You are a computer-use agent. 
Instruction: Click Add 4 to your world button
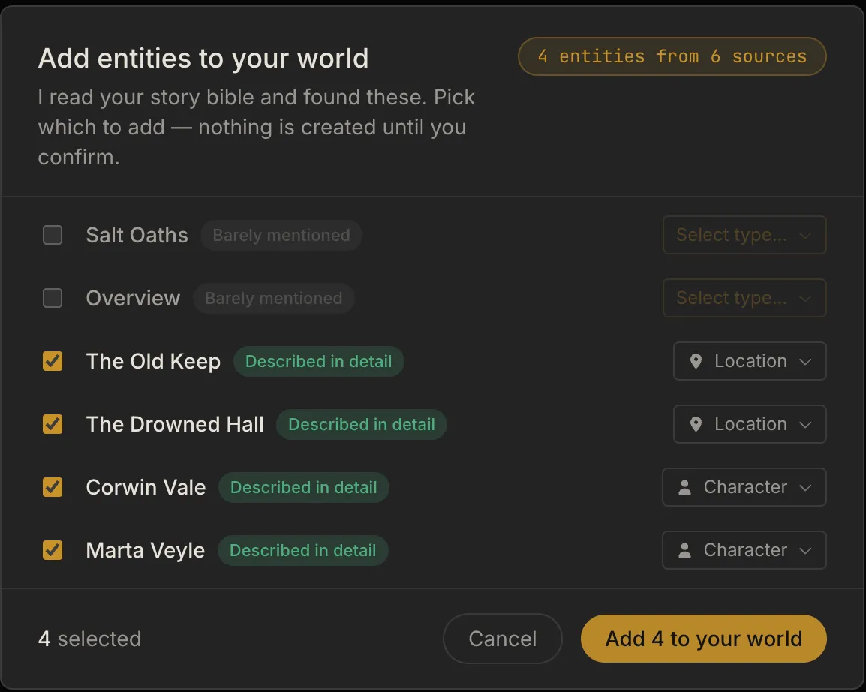coord(704,639)
